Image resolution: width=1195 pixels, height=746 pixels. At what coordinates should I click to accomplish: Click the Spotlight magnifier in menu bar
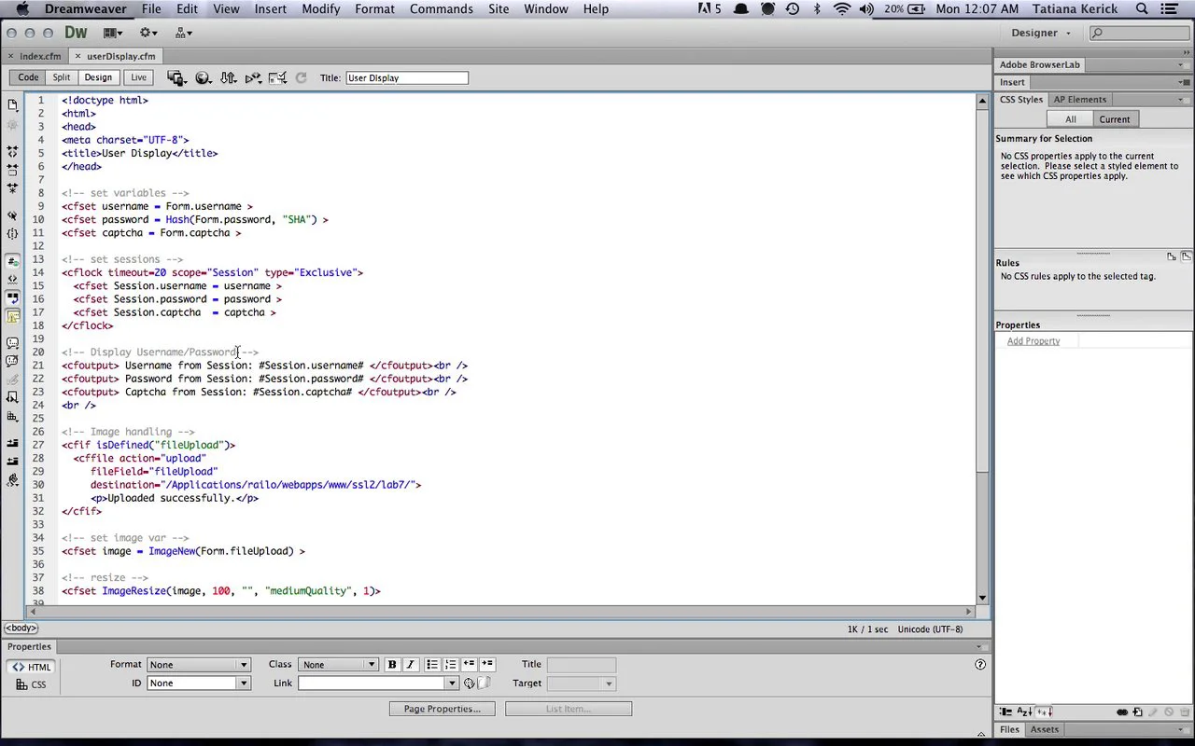coord(1142,9)
